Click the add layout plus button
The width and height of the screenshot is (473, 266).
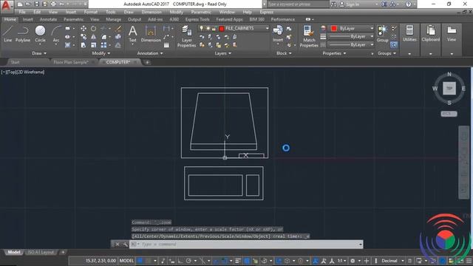click(x=63, y=252)
